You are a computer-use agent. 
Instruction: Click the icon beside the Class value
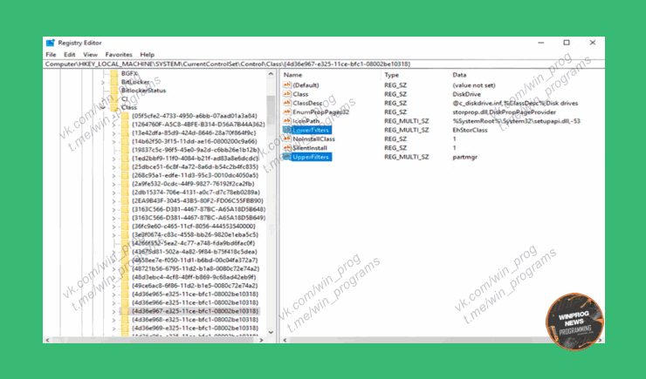287,94
